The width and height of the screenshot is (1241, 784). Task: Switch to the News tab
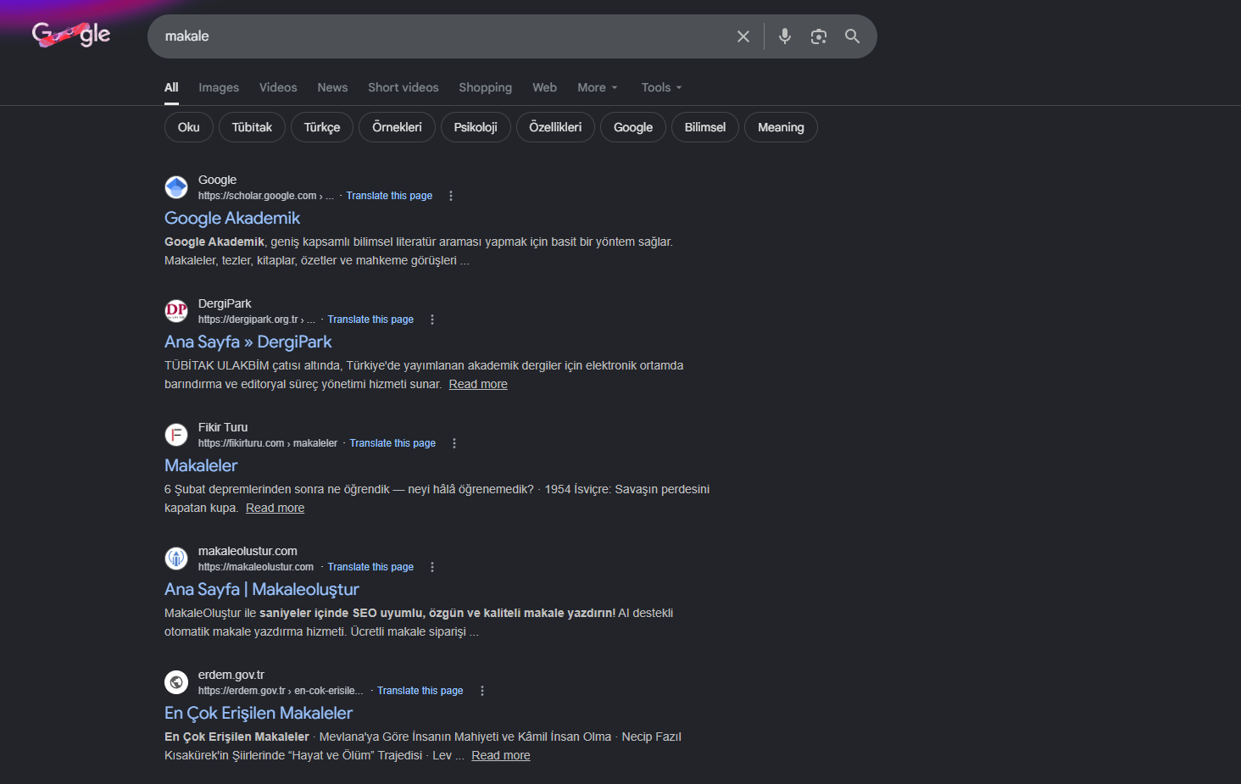click(x=332, y=87)
